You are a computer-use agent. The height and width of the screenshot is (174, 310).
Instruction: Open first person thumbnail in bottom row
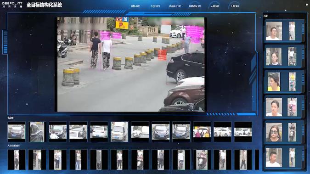[x=17, y=160]
